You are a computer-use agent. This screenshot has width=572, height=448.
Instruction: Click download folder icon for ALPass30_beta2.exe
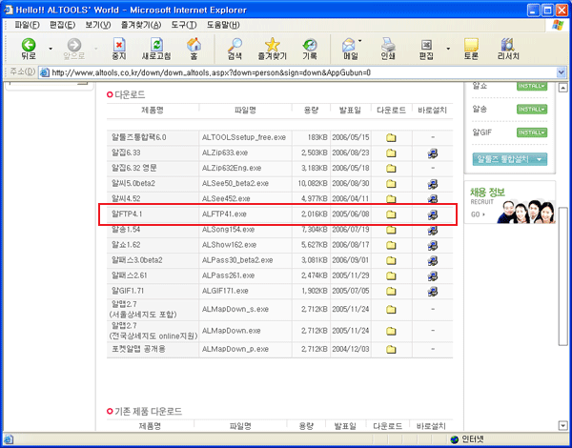(391, 260)
